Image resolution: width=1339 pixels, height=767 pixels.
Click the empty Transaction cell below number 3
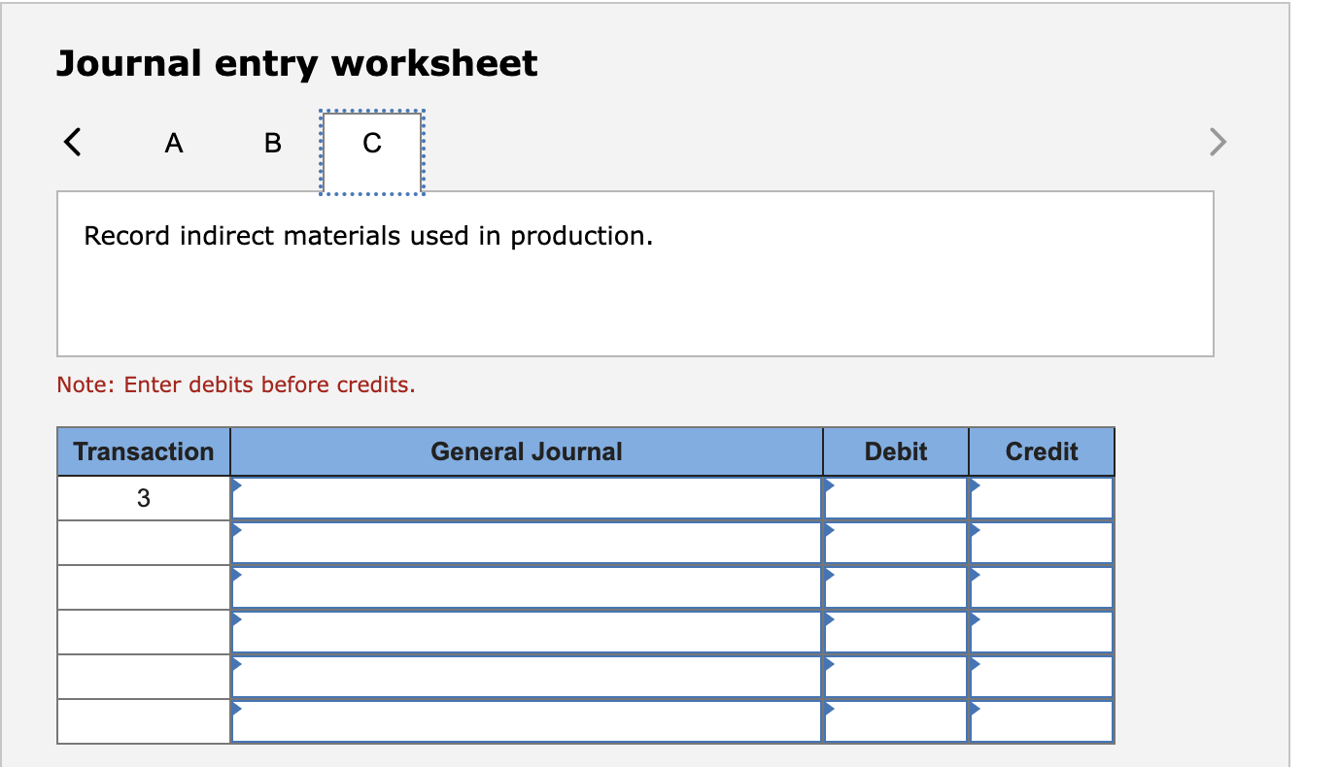pyautogui.click(x=143, y=542)
